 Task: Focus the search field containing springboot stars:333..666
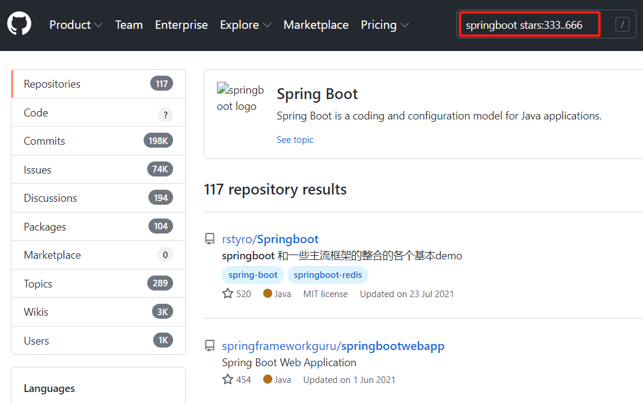(529, 25)
